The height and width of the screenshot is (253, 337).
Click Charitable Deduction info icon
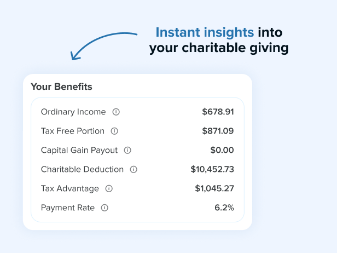133,169
